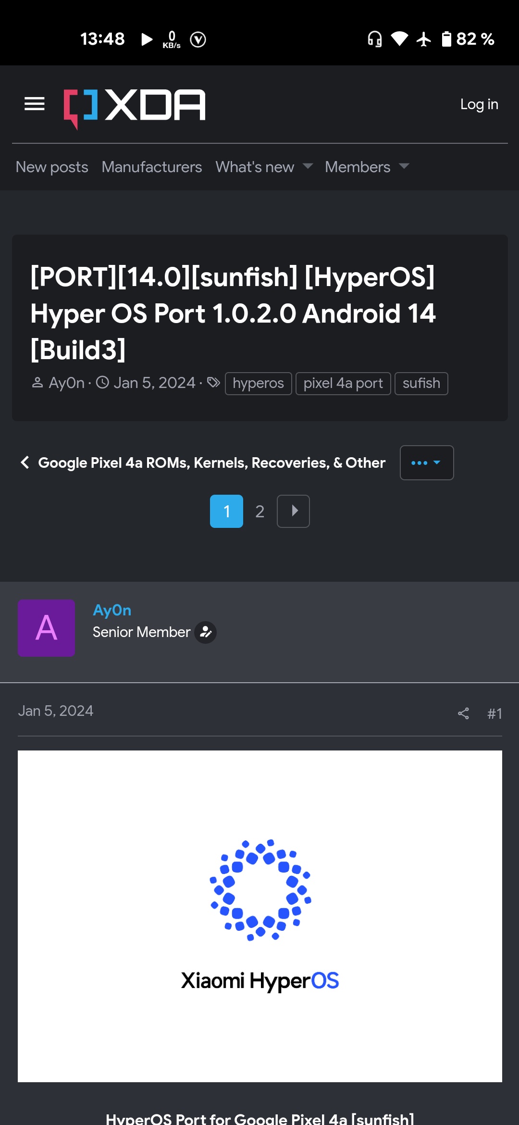The width and height of the screenshot is (519, 1125).
Task: Click the back chevron beside the forum breadcrumb
Action: [25, 462]
